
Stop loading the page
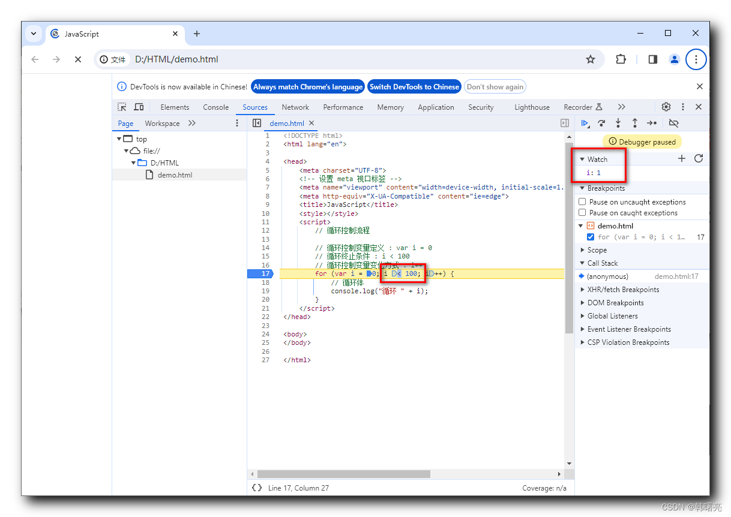78,59
